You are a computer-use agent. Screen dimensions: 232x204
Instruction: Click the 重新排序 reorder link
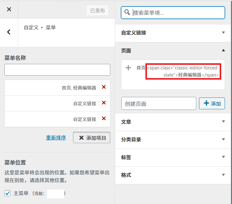pyautogui.click(x=56, y=138)
